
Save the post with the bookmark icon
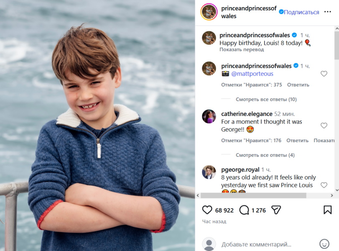pos(328,210)
